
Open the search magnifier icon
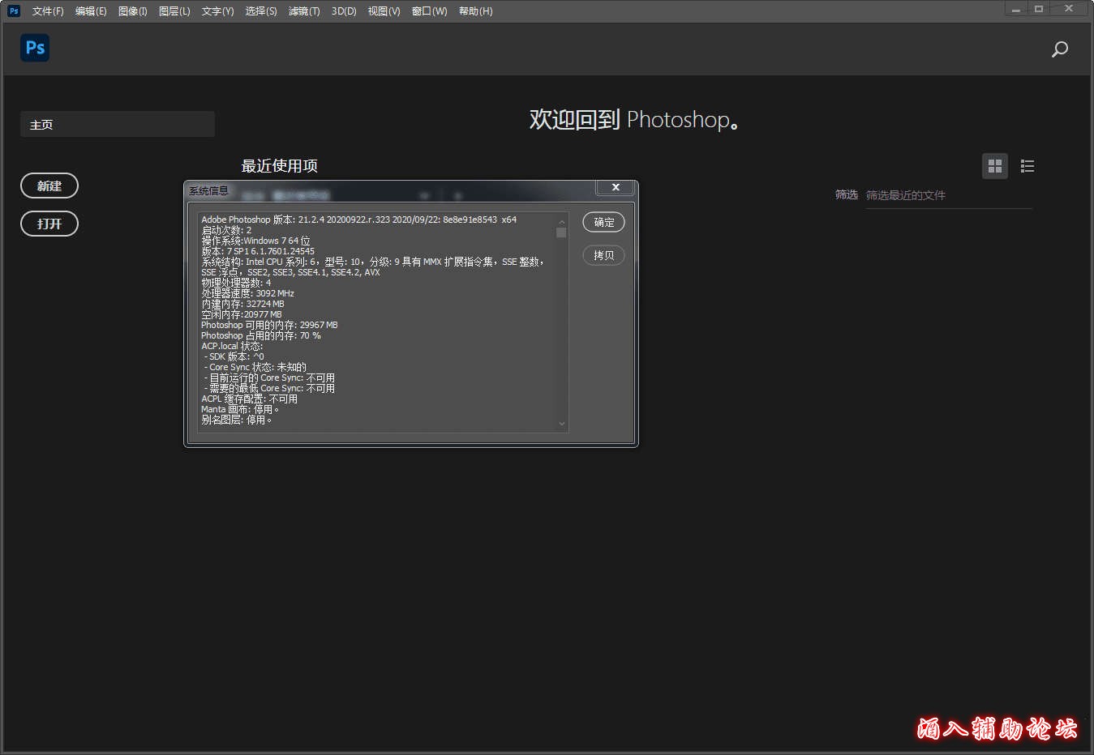point(1059,49)
